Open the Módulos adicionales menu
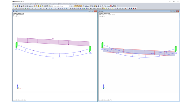Screen dimensions: 192x102 pyautogui.click(x=63, y=4)
